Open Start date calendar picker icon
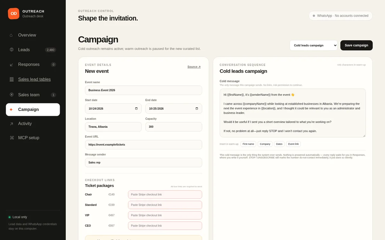The image size is (385, 240). 136,108
